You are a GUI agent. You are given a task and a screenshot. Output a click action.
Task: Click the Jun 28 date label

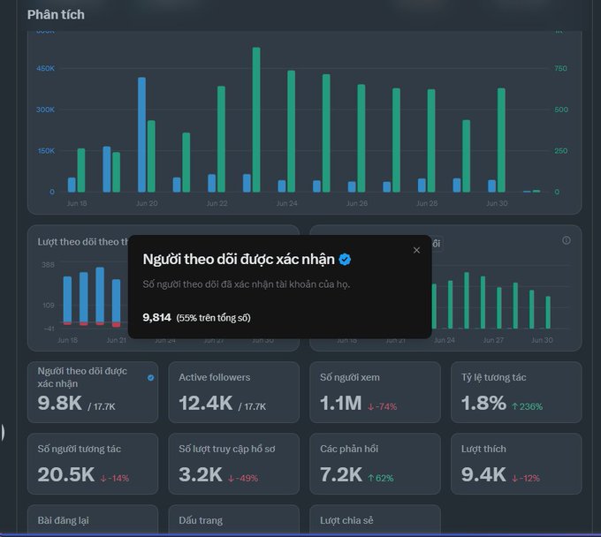pos(427,203)
